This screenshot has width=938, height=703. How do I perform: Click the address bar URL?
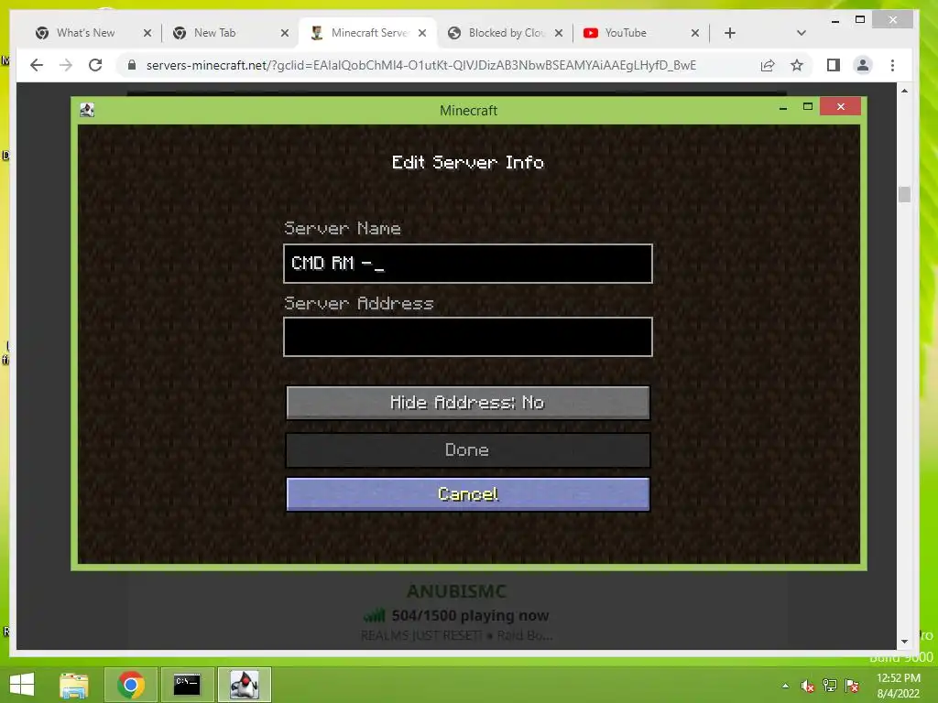tap(421, 65)
